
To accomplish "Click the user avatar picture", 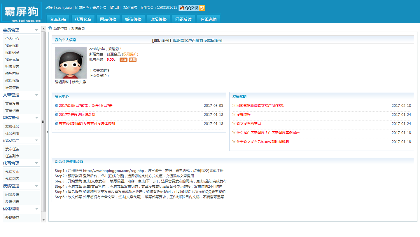I will point(71,63).
